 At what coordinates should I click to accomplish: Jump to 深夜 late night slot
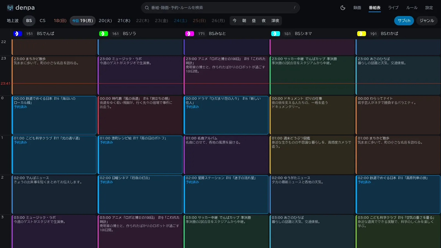(275, 21)
